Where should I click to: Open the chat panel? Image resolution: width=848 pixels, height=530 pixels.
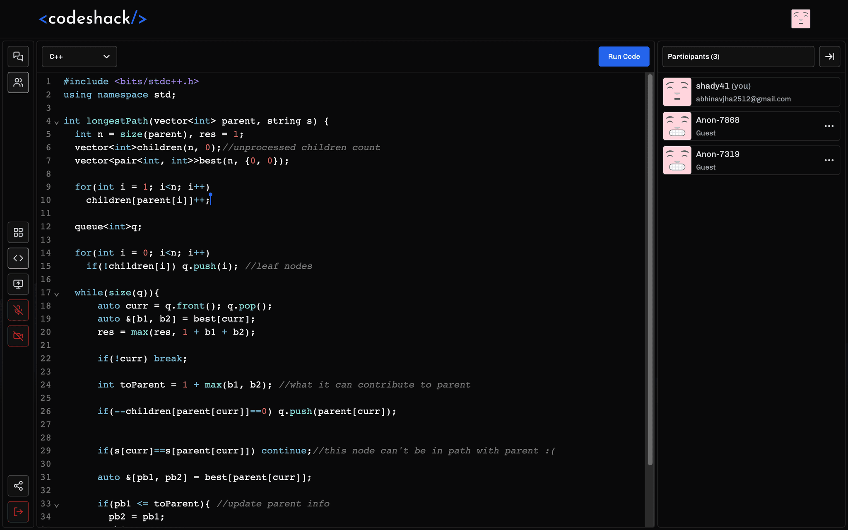point(18,56)
